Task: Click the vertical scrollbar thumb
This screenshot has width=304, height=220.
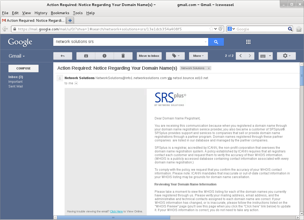Action: (x=302, y=76)
